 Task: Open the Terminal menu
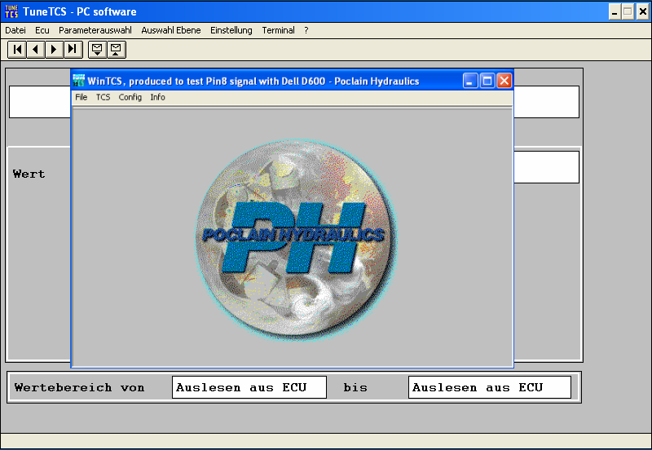(278, 30)
